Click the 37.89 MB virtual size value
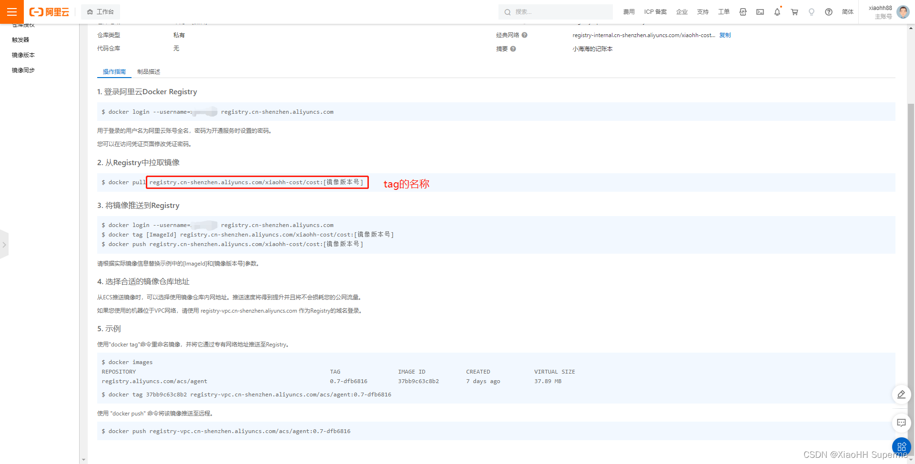The width and height of the screenshot is (915, 464). [x=548, y=381]
